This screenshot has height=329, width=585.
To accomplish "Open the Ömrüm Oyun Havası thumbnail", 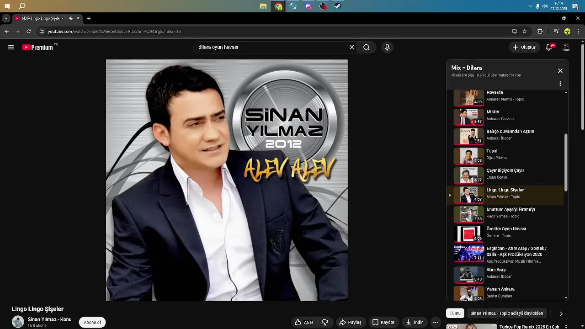I will tap(468, 234).
